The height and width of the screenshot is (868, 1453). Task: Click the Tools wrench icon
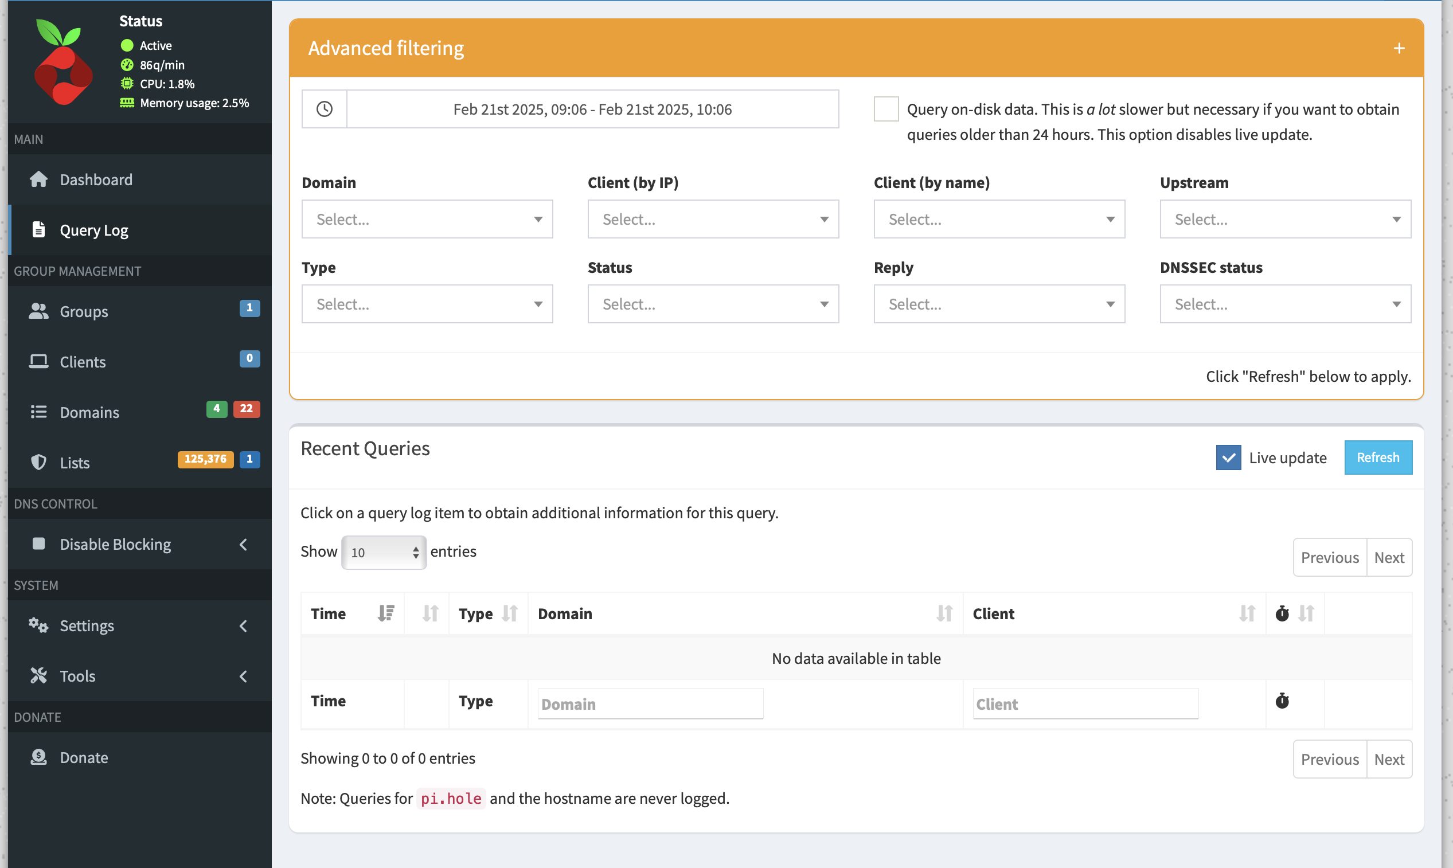(x=38, y=675)
